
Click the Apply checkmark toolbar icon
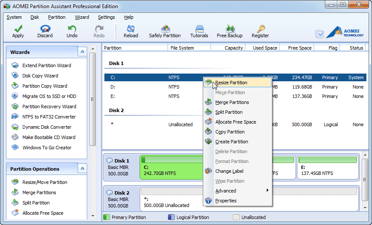(x=18, y=29)
